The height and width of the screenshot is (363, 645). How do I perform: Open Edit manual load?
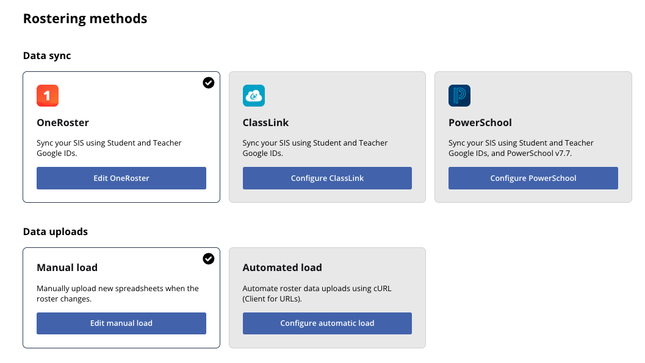pyautogui.click(x=121, y=323)
